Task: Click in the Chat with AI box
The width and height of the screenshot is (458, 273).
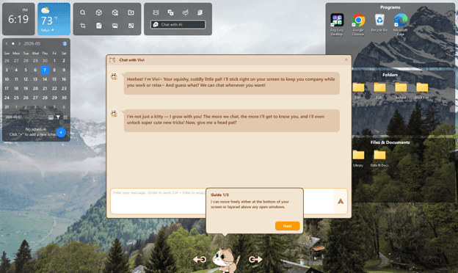Action: 178,24
